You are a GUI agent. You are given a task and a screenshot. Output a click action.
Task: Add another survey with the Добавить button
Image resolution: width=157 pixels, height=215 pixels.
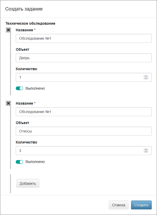pyautogui.click(x=28, y=183)
